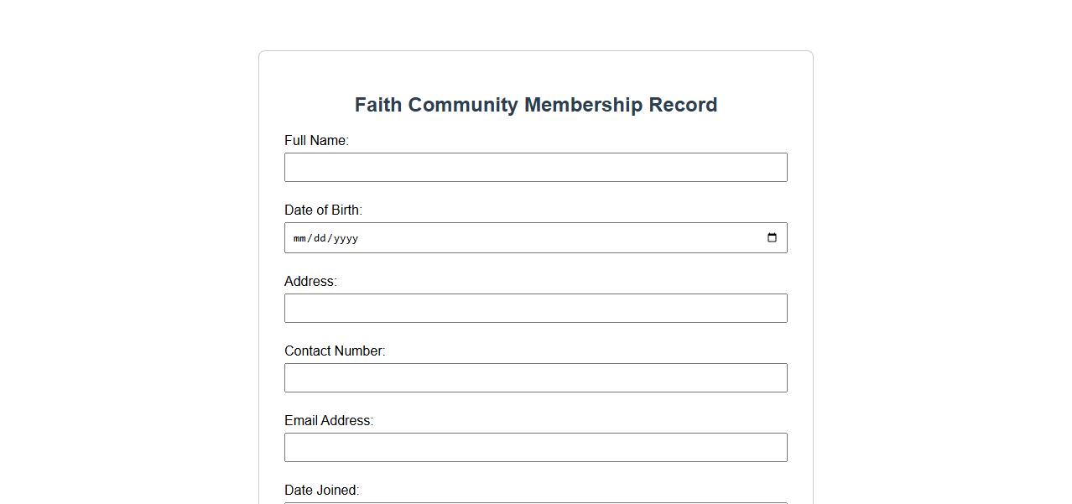Focus the Address text box

pos(535,309)
